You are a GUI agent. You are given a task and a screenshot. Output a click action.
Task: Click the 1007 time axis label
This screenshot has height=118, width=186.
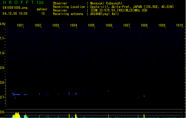click(127, 25)
